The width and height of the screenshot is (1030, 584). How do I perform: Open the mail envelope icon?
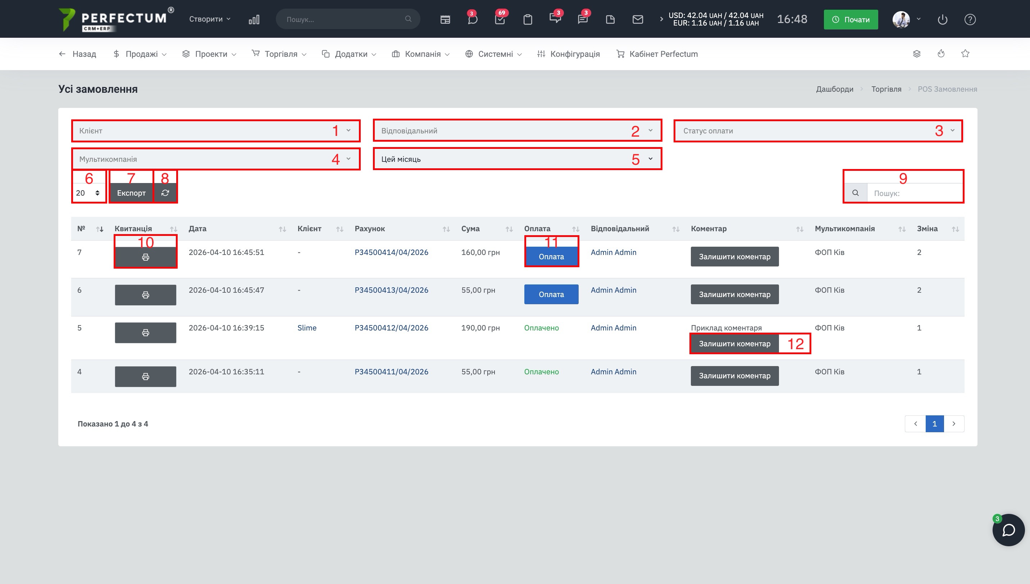pyautogui.click(x=637, y=19)
